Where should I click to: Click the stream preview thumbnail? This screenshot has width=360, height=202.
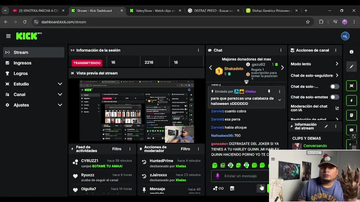click(x=137, y=111)
